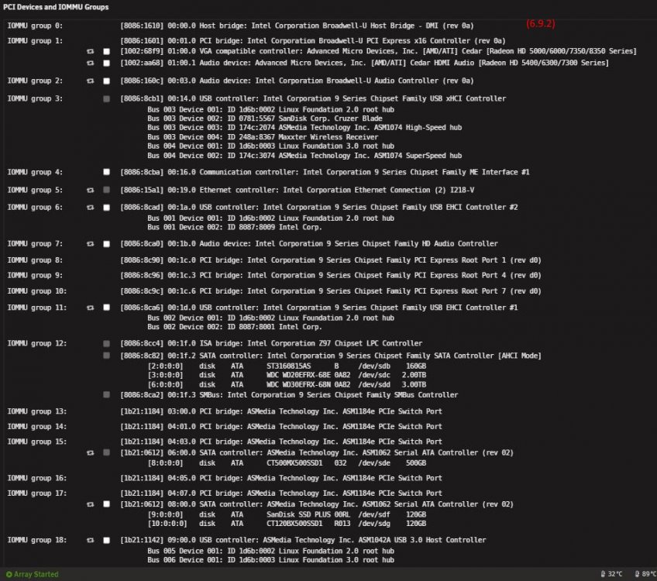Click reset icon for Broadwell-U Audio Controller
The image size is (657, 581).
[90, 81]
